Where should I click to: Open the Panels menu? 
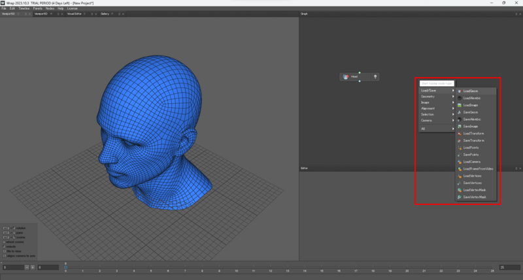(x=38, y=8)
